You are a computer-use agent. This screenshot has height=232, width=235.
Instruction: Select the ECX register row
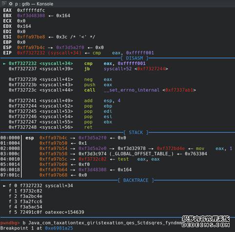point(14,21)
